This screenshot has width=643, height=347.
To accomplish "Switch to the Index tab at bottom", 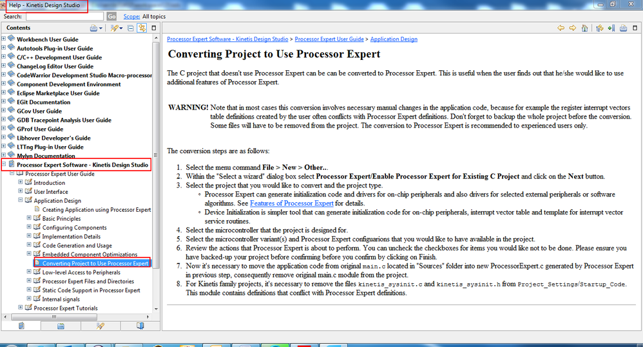I will tap(61, 326).
